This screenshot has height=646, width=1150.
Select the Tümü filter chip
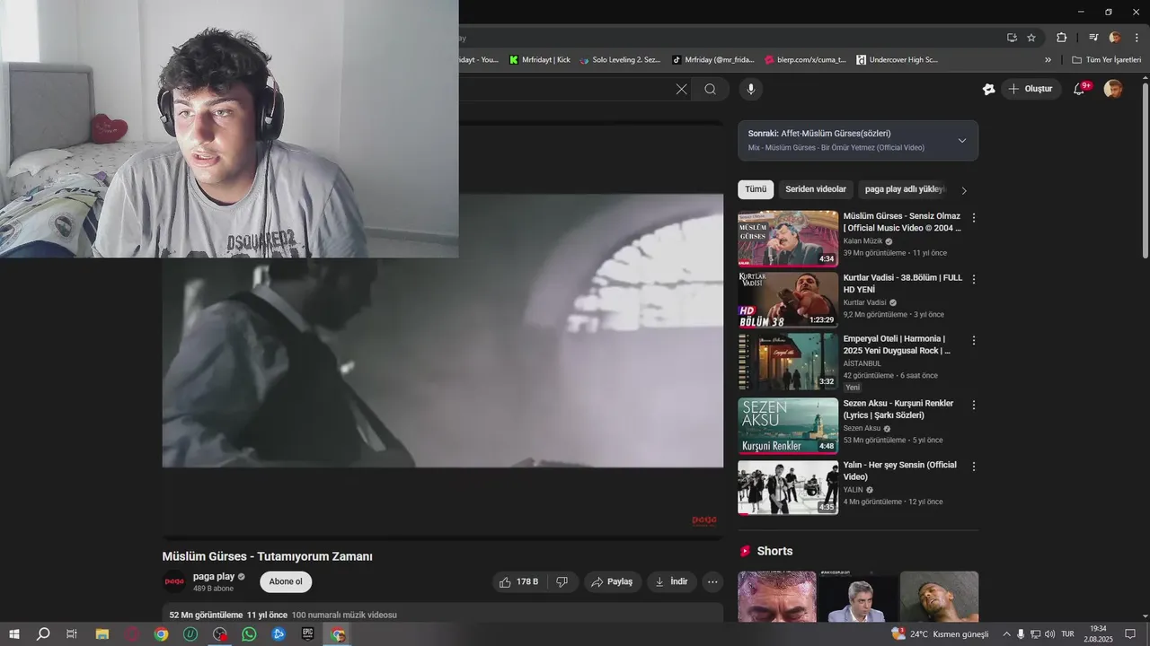(x=756, y=189)
